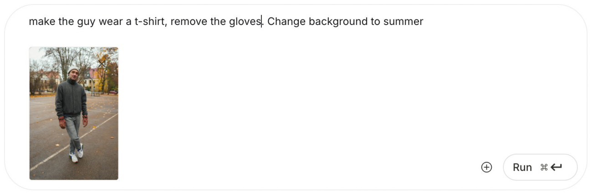
Task: Click the man's white beanie in thumbnail
Action: pyautogui.click(x=73, y=71)
